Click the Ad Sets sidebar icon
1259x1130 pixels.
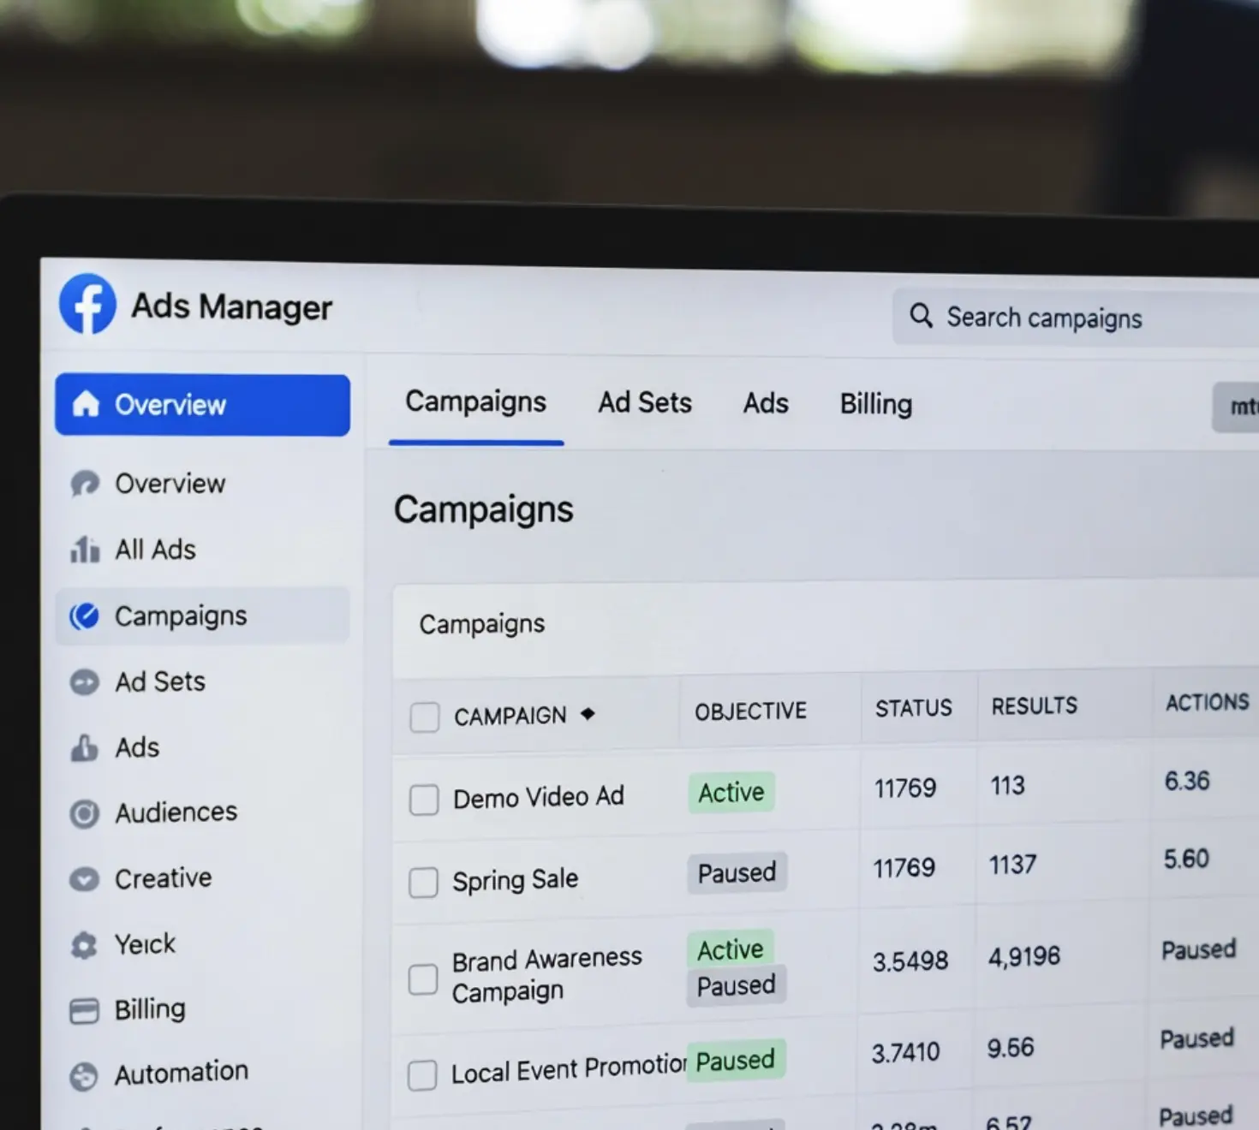pos(84,682)
